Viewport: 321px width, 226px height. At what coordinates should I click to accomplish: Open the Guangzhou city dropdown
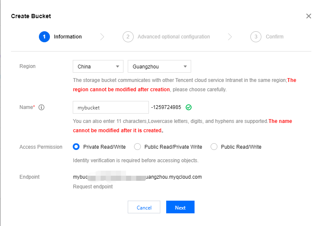(159, 66)
